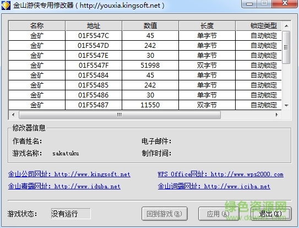Select address cell 01F5547F
The width and height of the screenshot is (299, 228).
pos(94,66)
